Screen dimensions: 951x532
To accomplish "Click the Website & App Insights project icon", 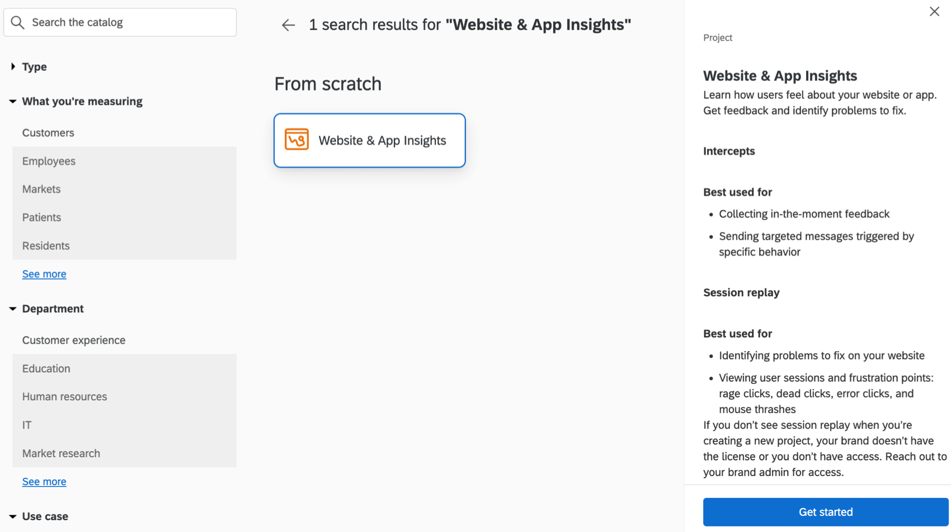I will pos(297,140).
